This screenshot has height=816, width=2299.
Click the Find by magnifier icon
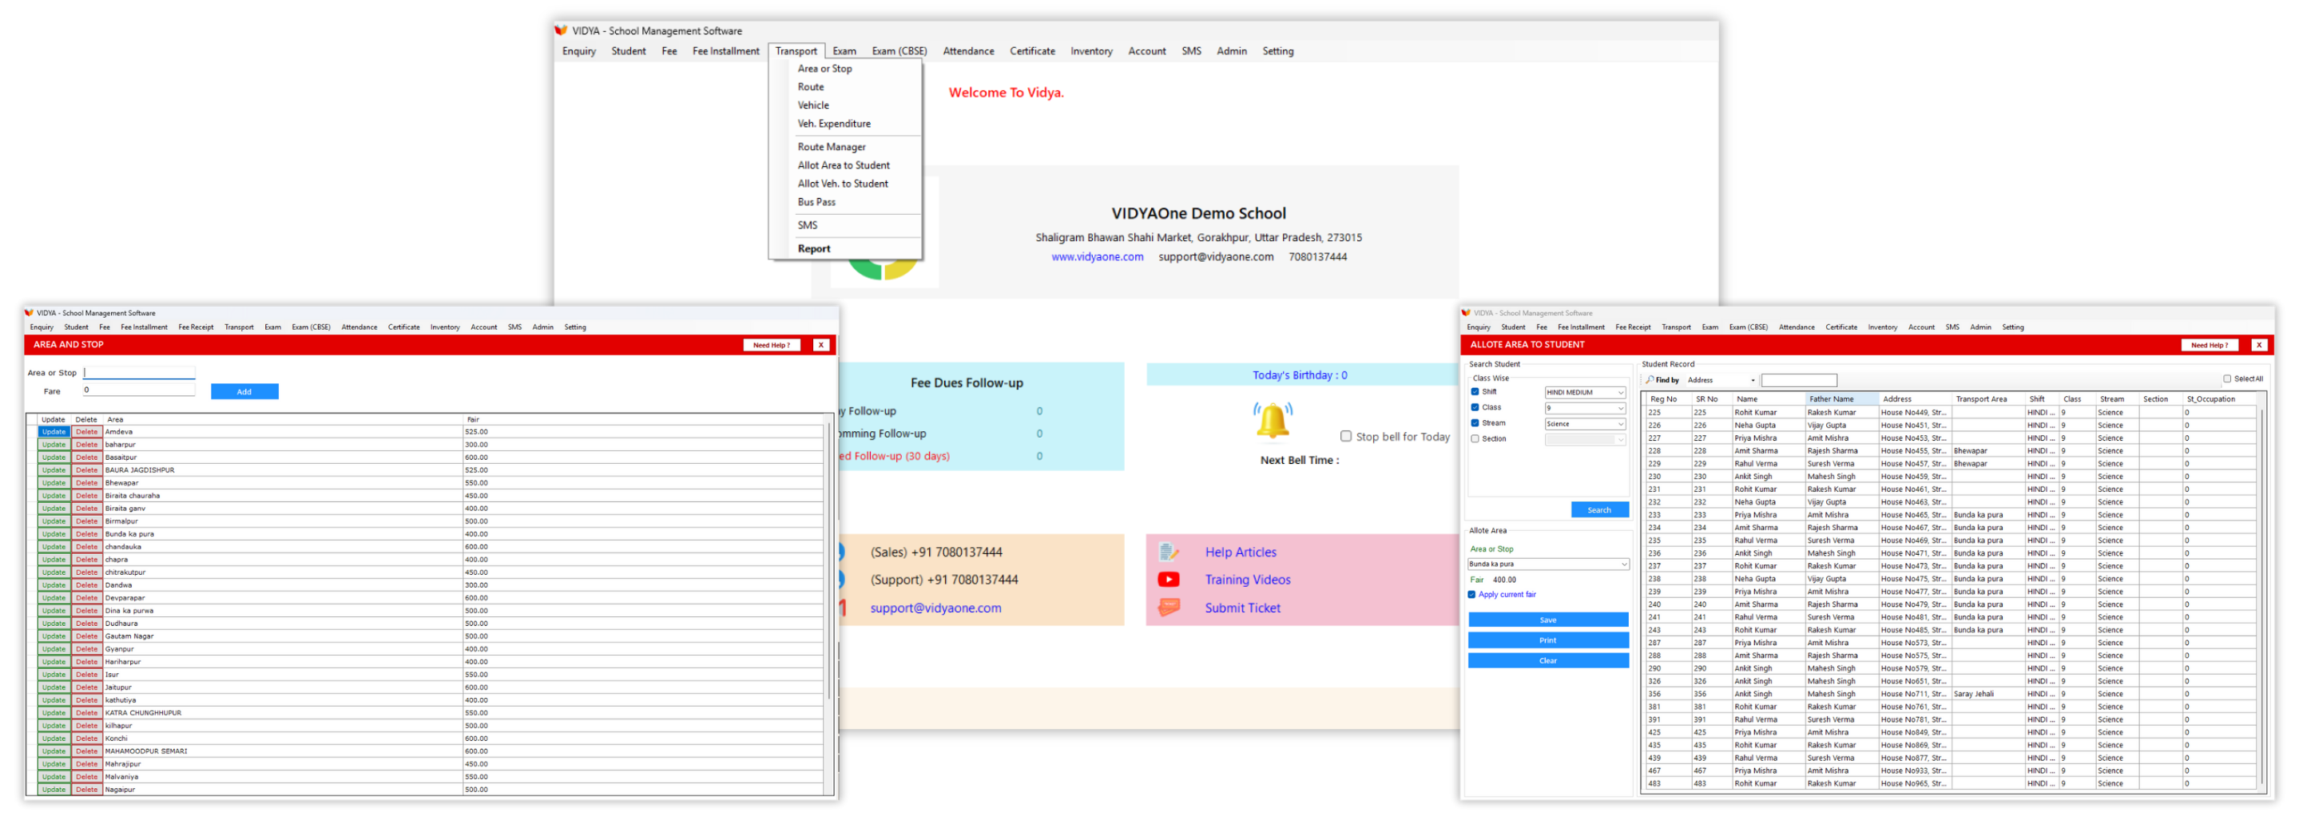tap(1650, 380)
